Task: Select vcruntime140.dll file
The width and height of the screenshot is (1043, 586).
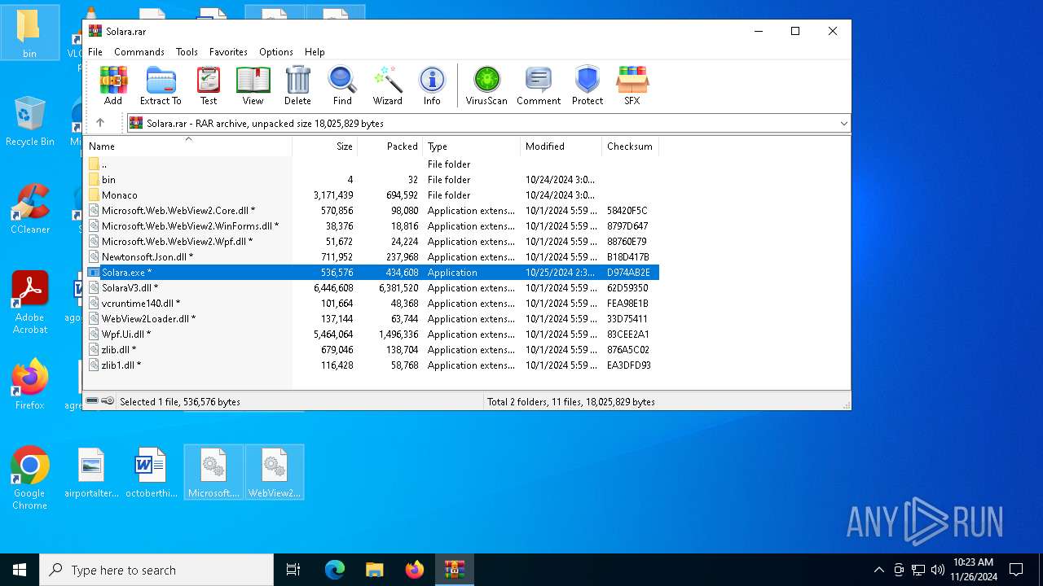Action: [372, 304]
